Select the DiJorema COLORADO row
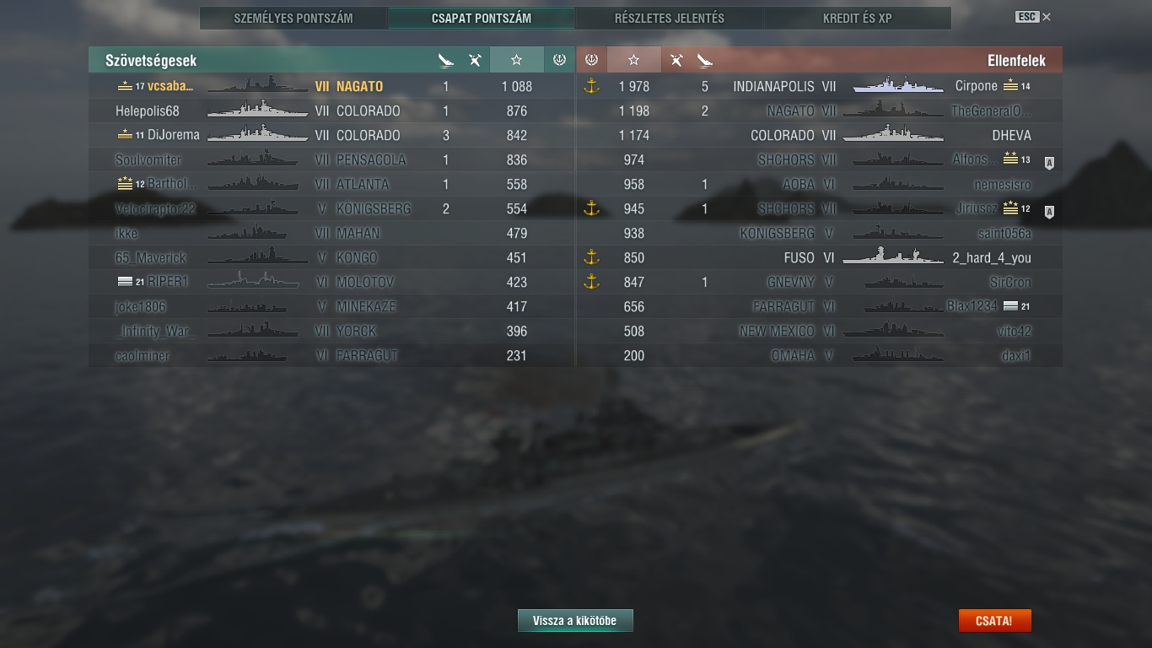 click(332, 135)
